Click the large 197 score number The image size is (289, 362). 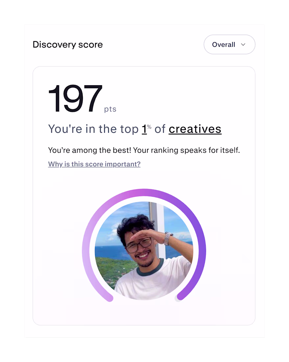75,98
